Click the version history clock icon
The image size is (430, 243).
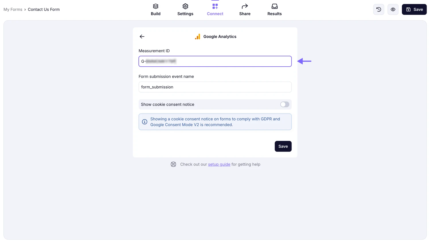click(x=378, y=9)
